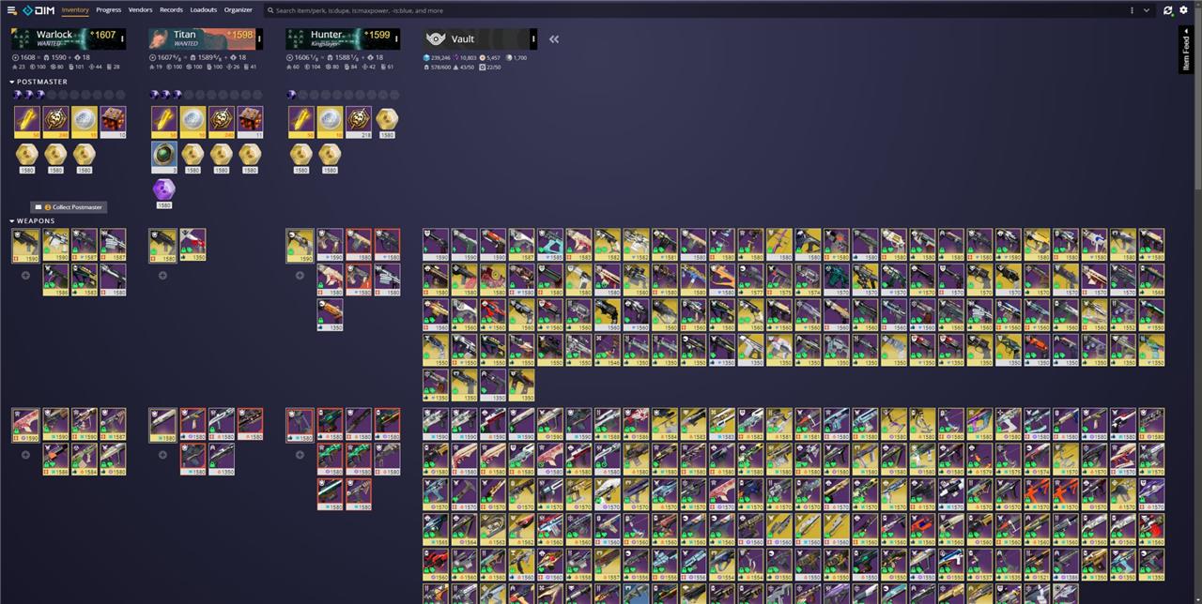
Task: Open Titan character three-dot menu
Action: click(258, 39)
